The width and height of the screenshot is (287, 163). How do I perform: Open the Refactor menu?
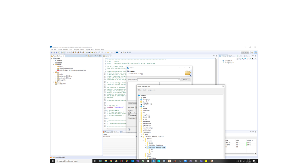66,50
